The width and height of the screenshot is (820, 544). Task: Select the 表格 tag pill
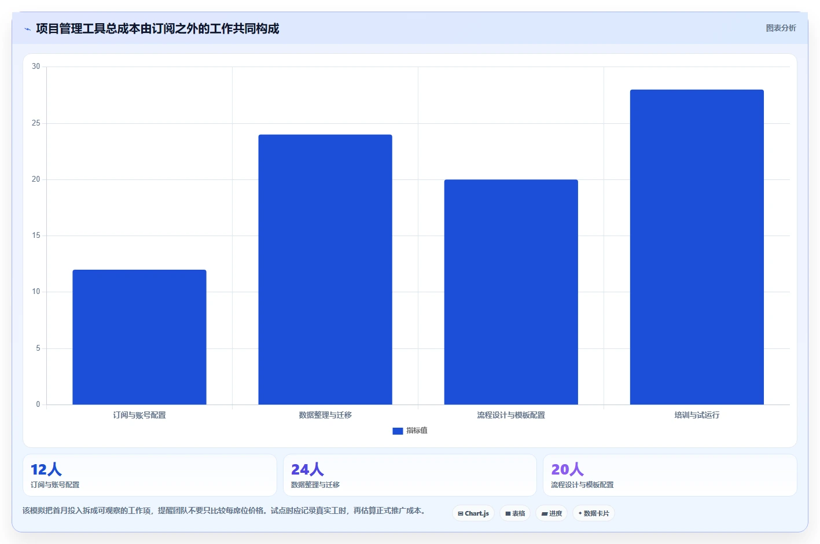pos(515,513)
